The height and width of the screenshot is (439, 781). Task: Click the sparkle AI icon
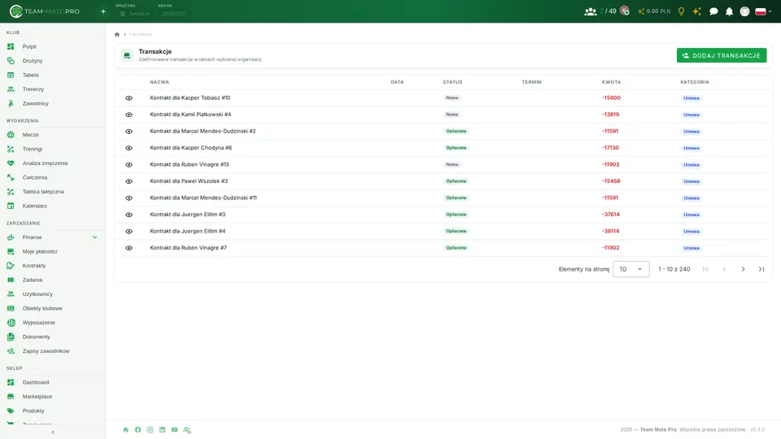click(697, 11)
